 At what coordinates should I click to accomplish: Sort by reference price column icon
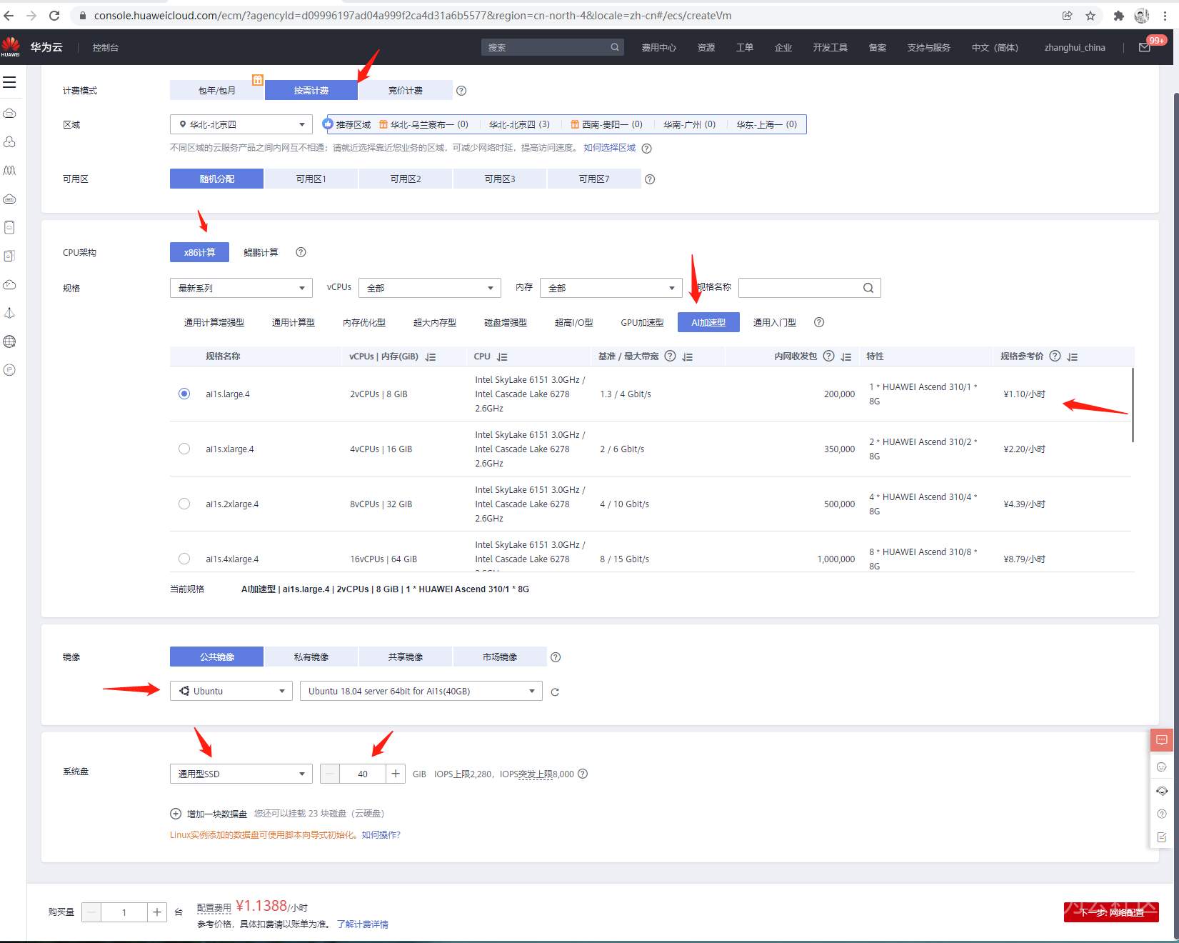click(x=1073, y=356)
